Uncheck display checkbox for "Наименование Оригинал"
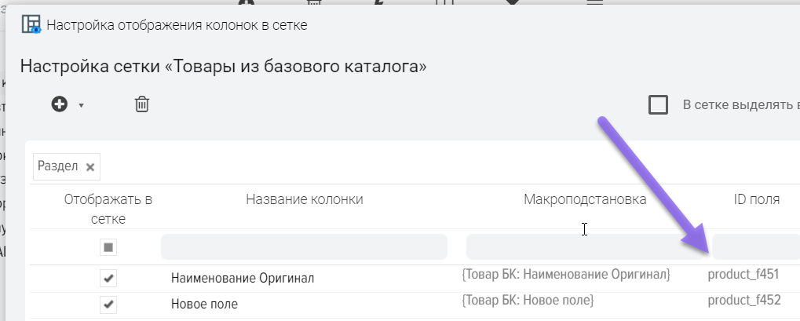 (x=108, y=278)
